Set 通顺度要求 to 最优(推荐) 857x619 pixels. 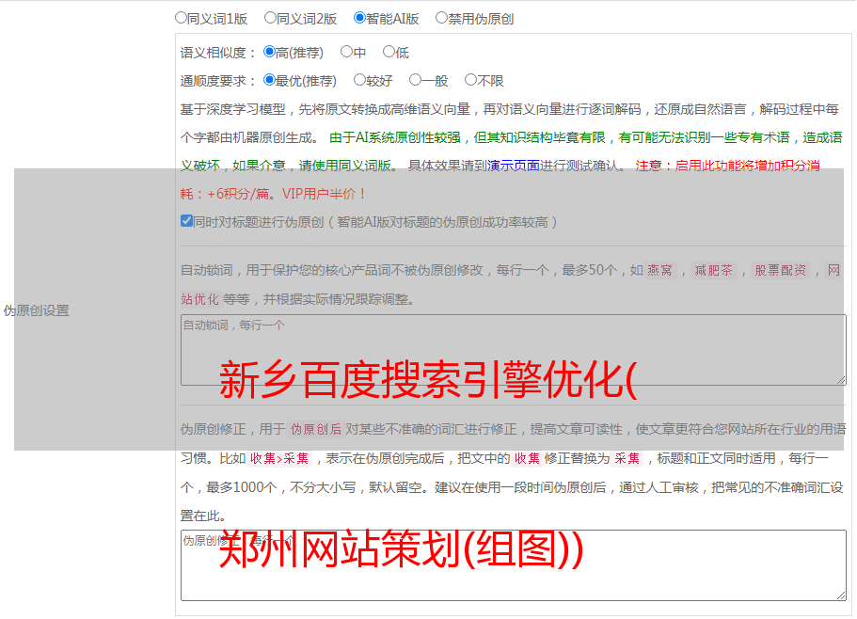(269, 80)
